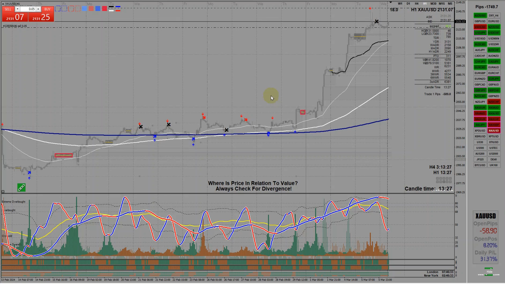Decrease lot size with down arrow
Screen dimensions: 505x284
pyautogui.click(x=17, y=9)
